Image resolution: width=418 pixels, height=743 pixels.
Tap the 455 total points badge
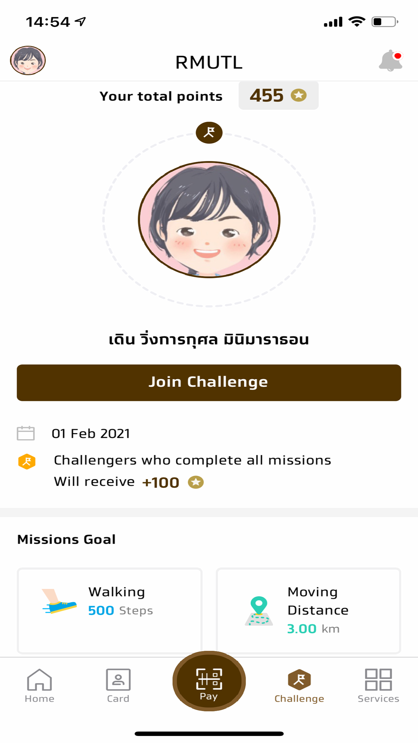[278, 96]
